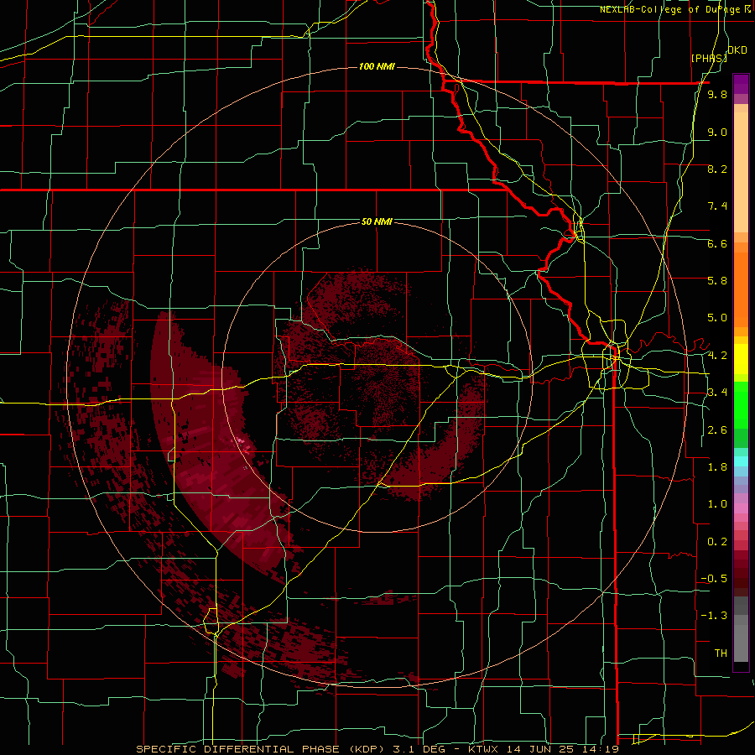Click the 9.8 value on the color scale
Screen dimensions: 755x755
tap(717, 95)
